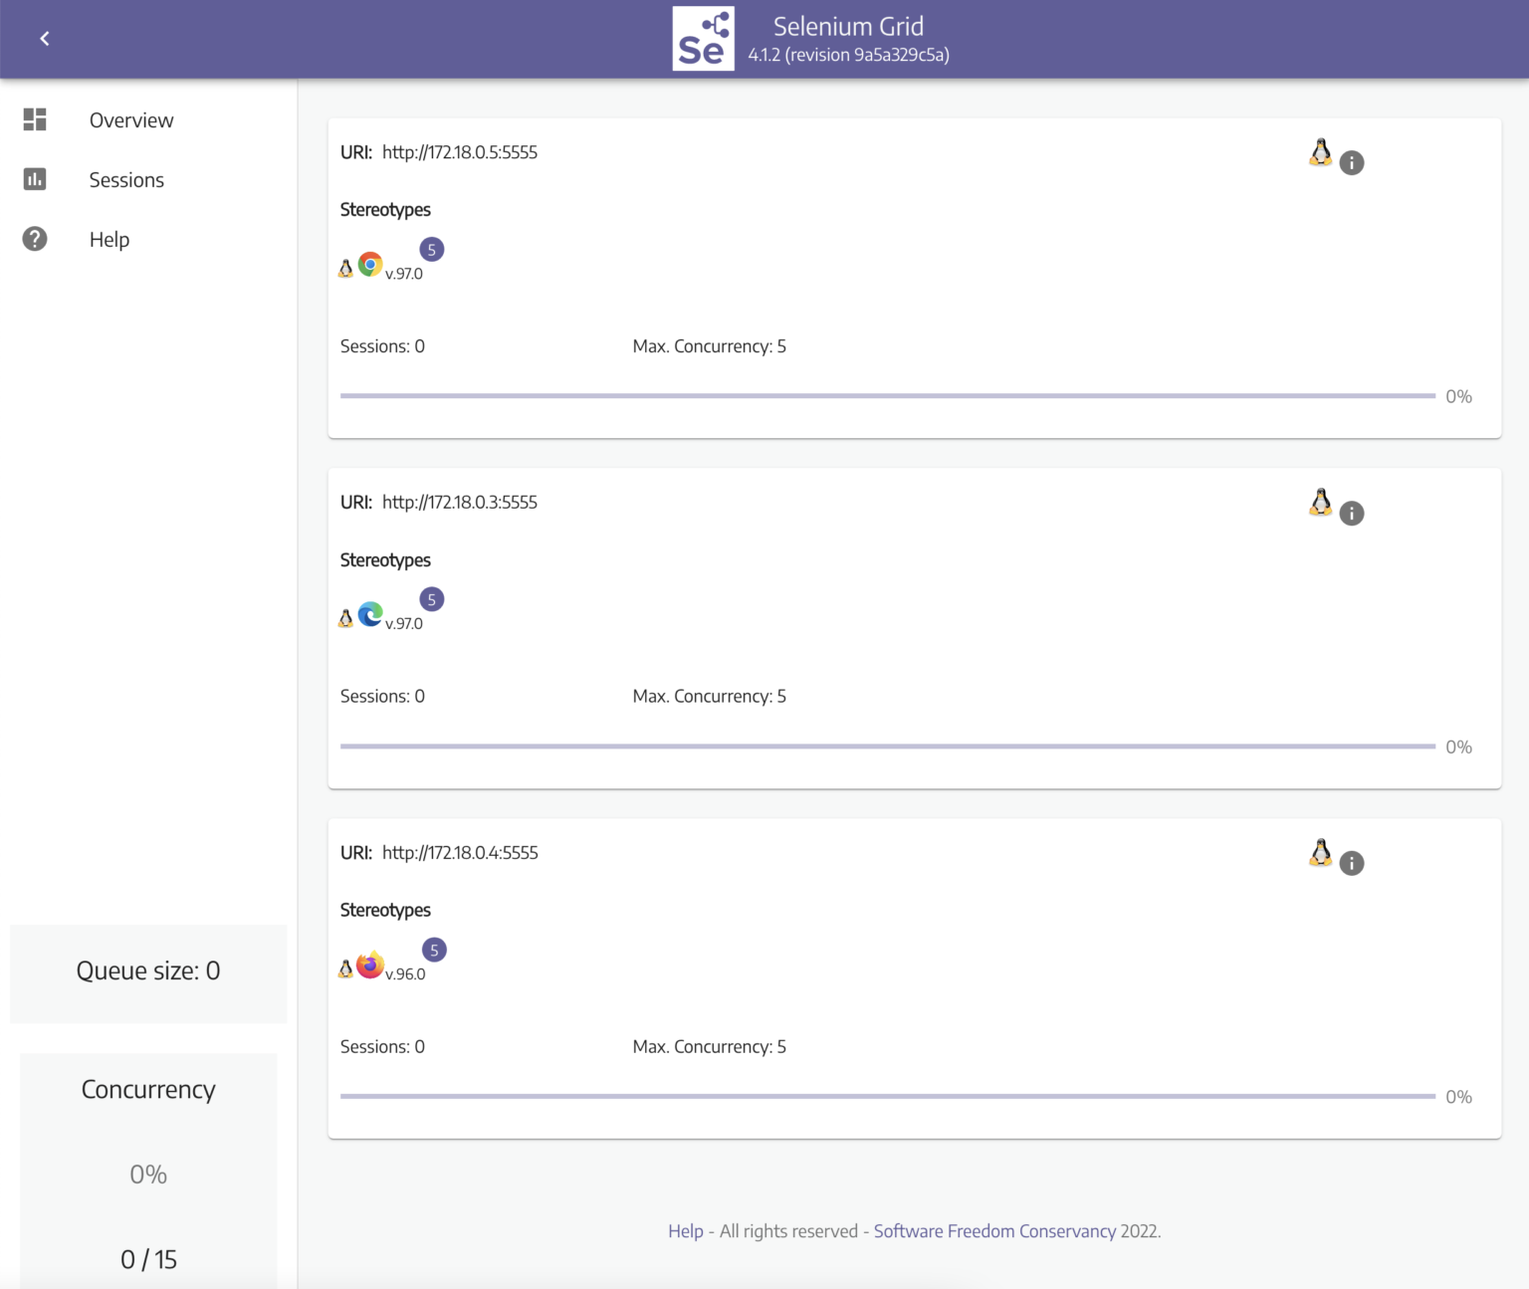Click the Selenium Grid logo
Screen dimensions: 1529x1289
[704, 39]
